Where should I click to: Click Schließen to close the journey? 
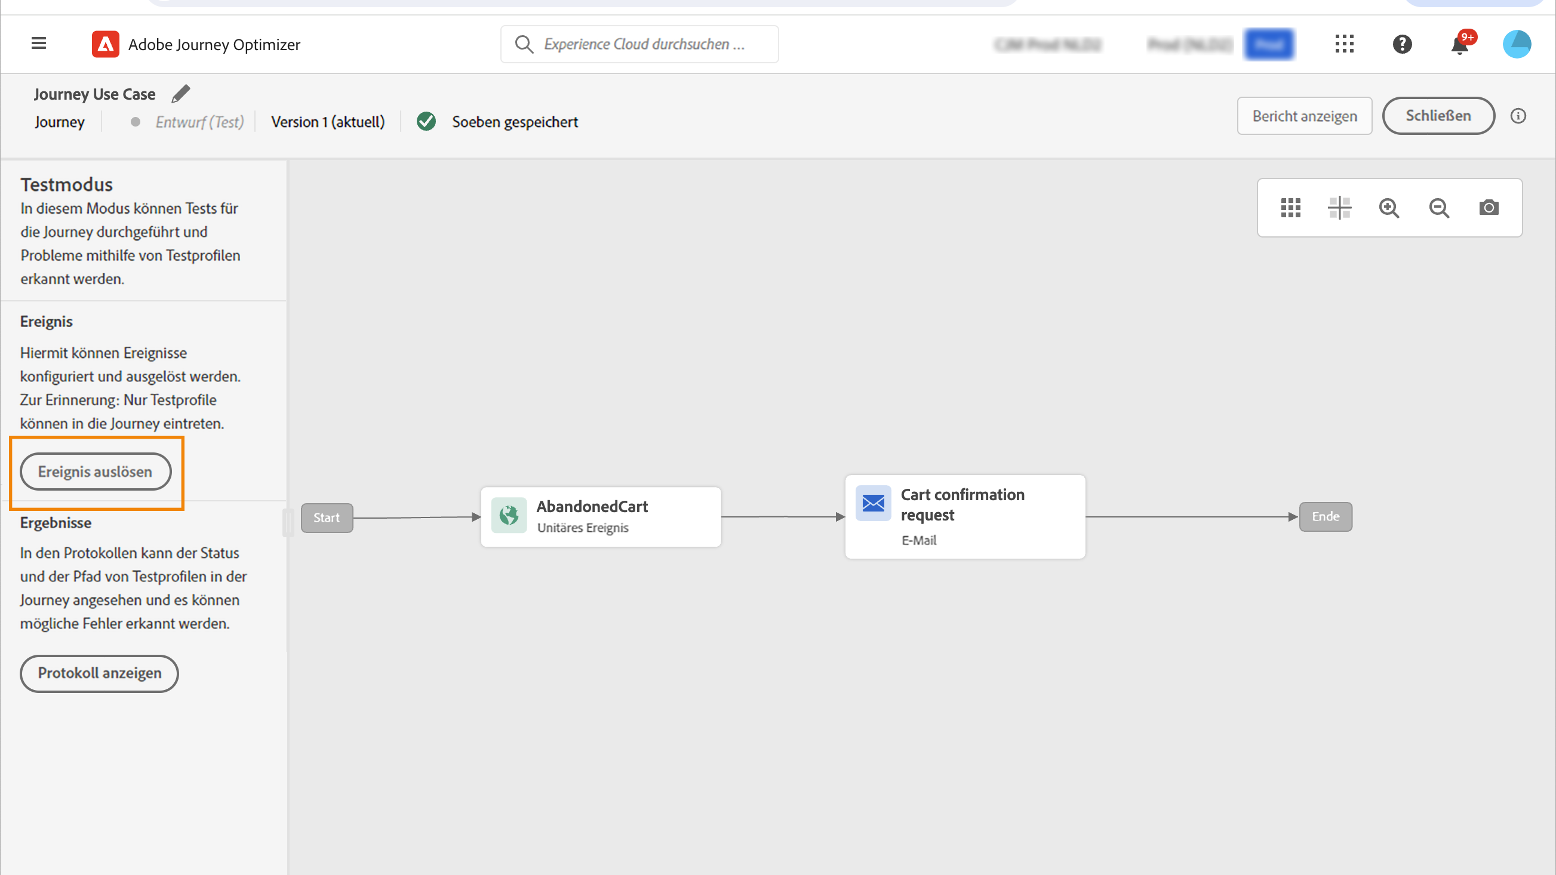[1438, 116]
